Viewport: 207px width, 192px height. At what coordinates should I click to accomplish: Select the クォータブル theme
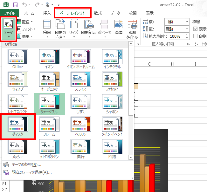pos(49,104)
